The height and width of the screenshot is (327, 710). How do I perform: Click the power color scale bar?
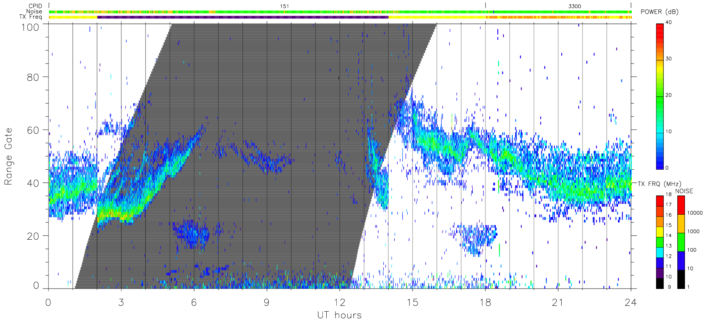click(x=660, y=97)
